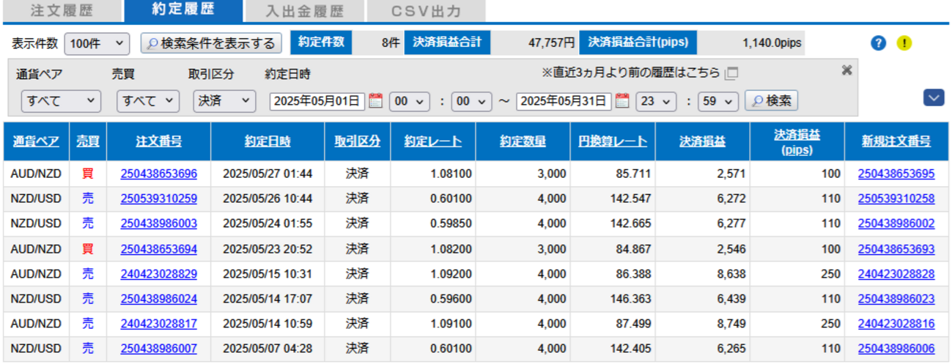Close the search conditions panel
Viewport: 952px width, 364px height.
tap(846, 70)
